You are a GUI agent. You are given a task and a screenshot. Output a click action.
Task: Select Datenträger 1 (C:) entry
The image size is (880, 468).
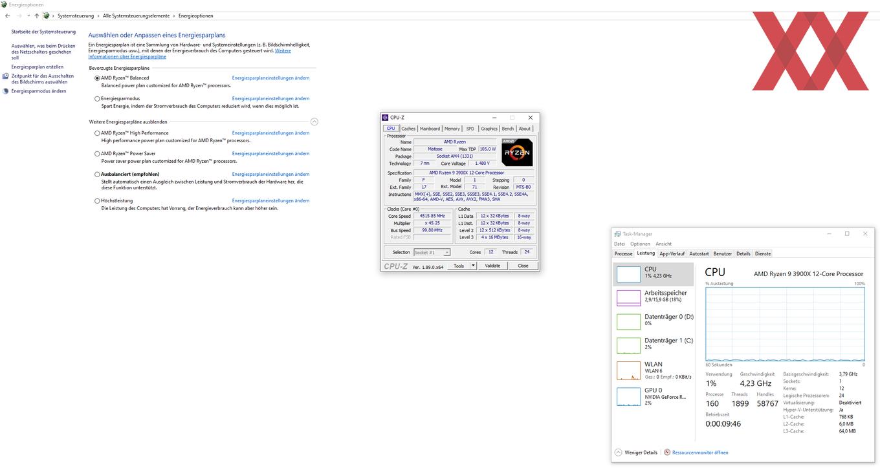point(653,345)
